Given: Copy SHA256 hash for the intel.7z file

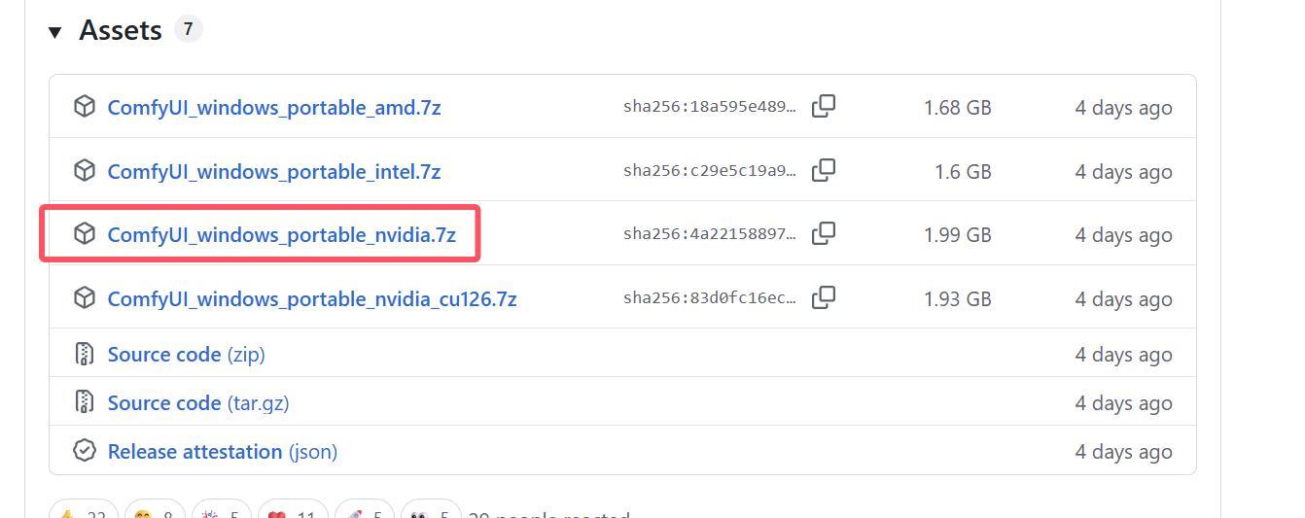Looking at the screenshot, I should pyautogui.click(x=824, y=170).
